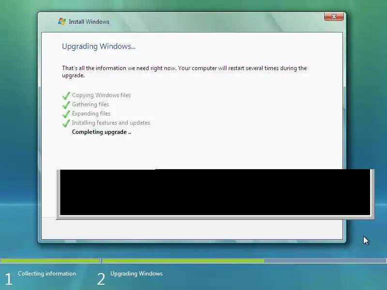This screenshot has height=290, width=387.
Task: Click 'Installing features and updates' step text
Action: (x=111, y=123)
